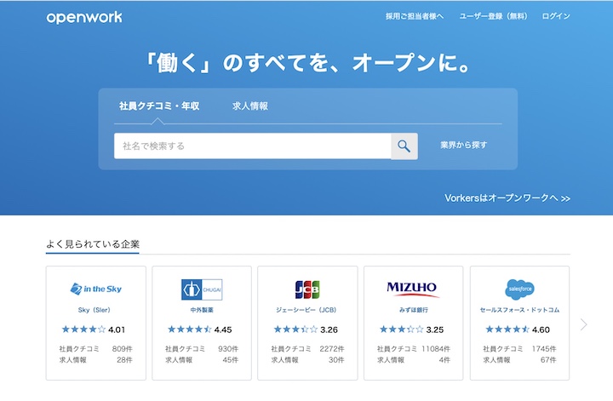Open the Chugai company logo
Viewport: 613px width, 401px height.
202,289
